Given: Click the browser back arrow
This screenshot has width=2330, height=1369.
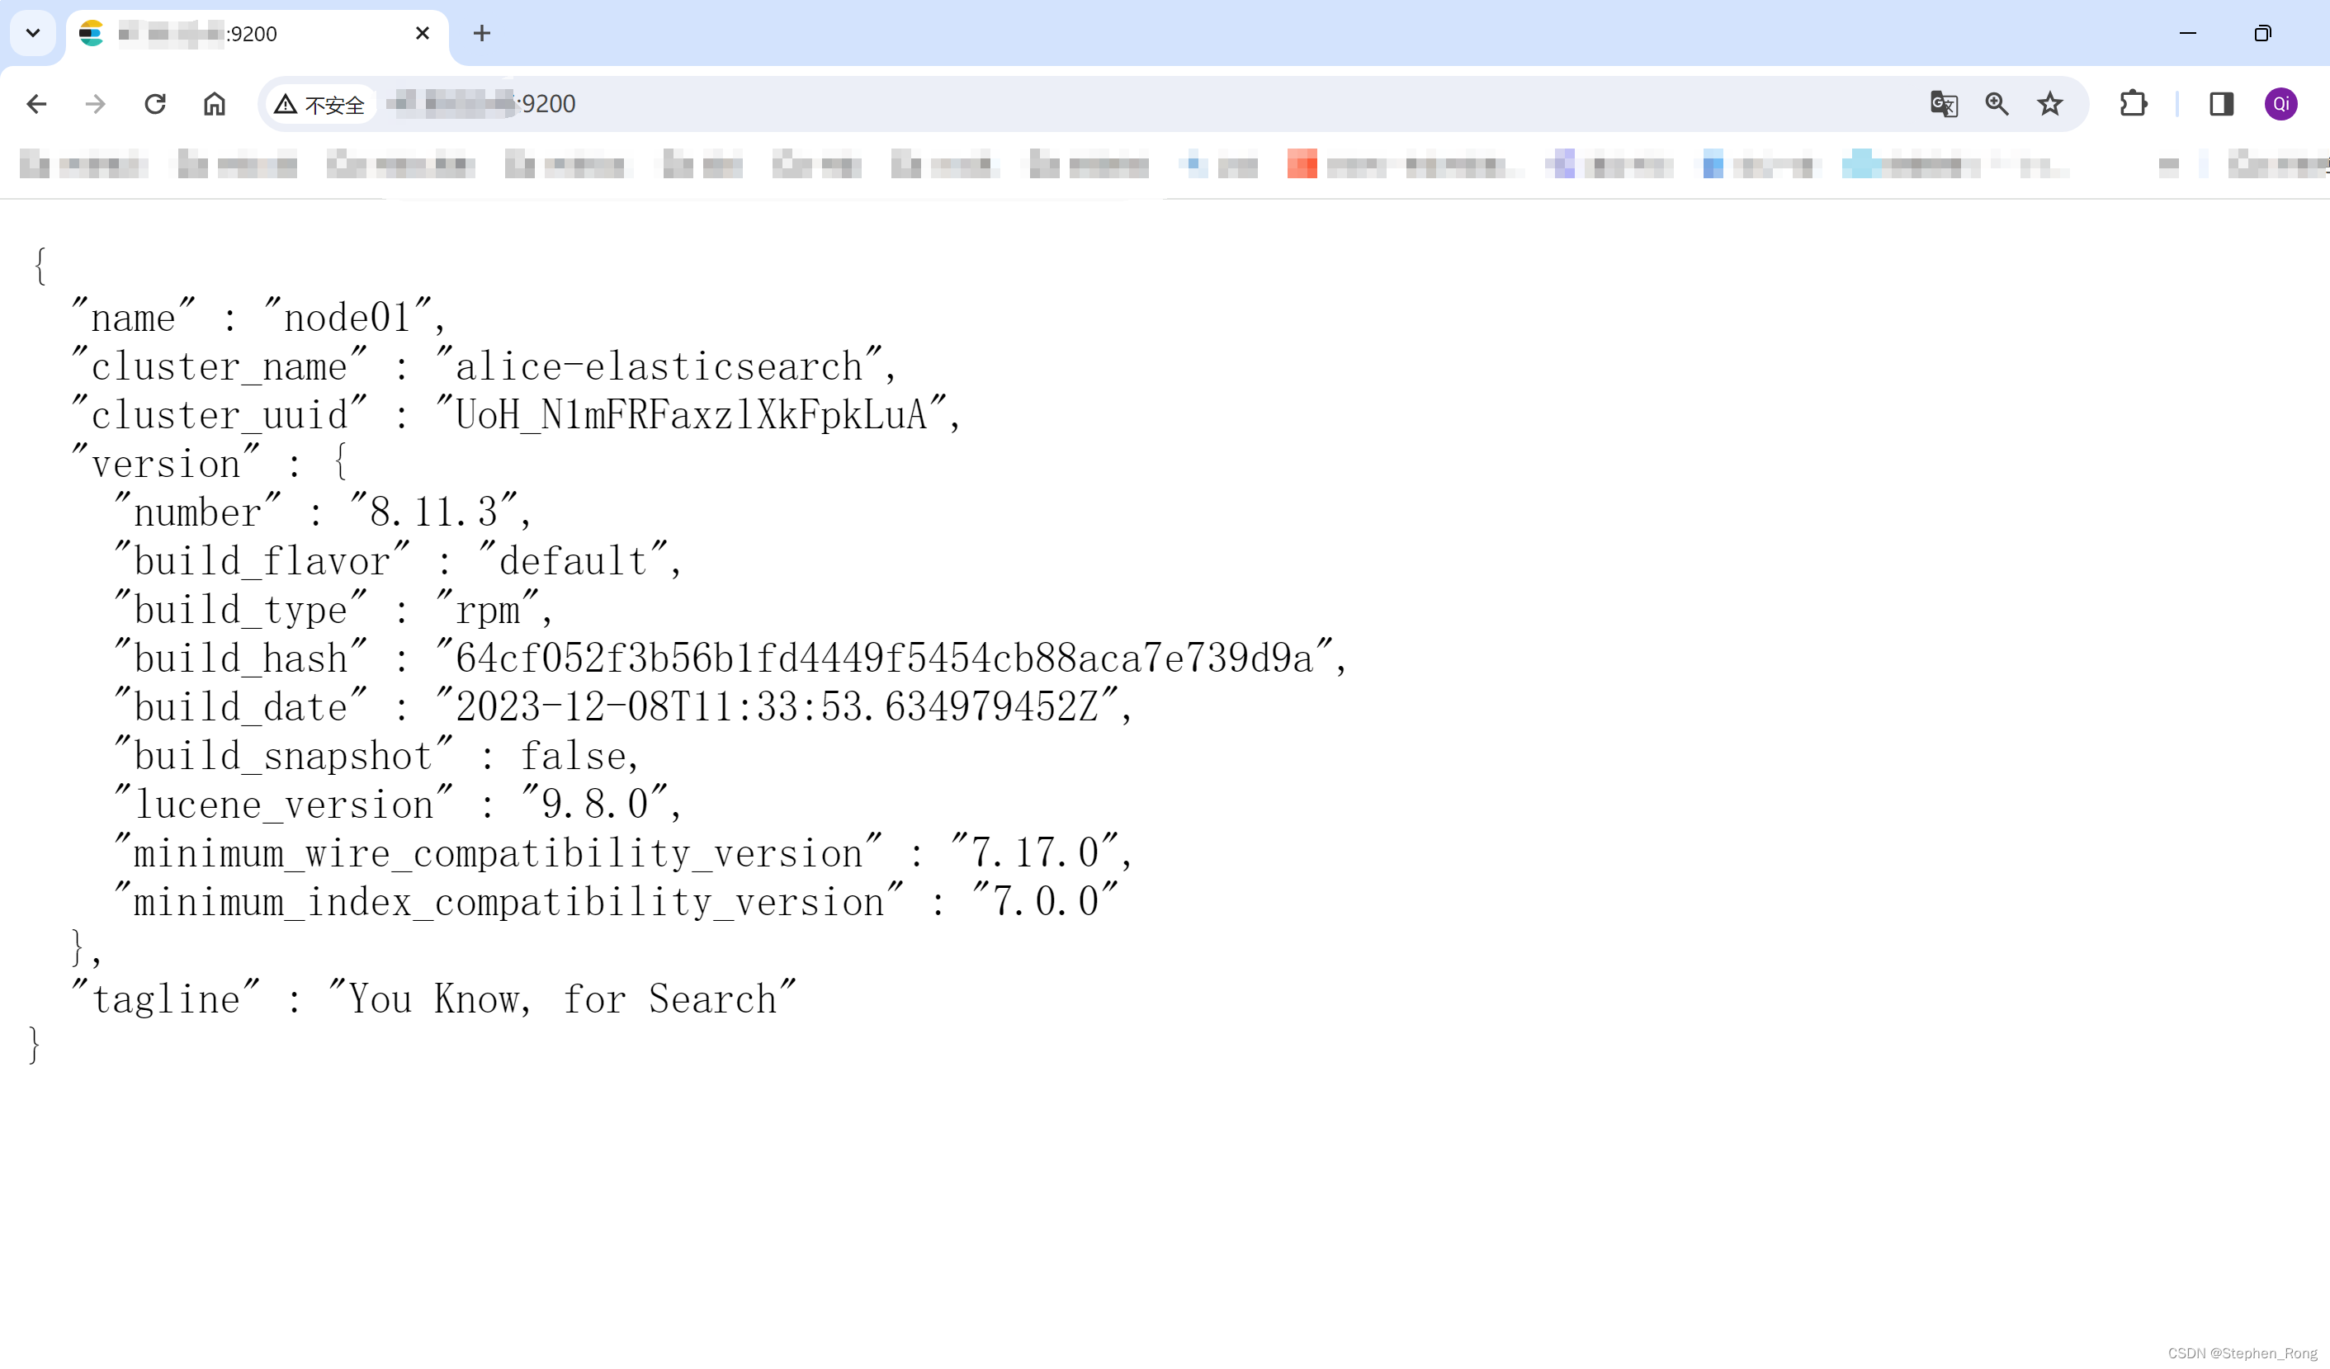Looking at the screenshot, I should pos(37,103).
